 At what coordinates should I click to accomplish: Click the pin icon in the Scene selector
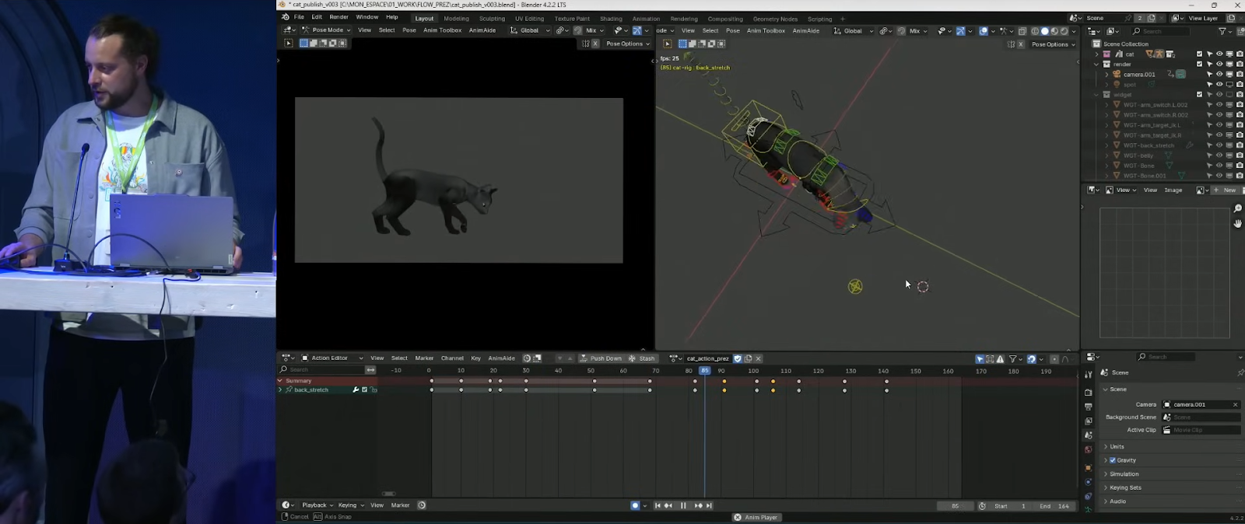1128,18
